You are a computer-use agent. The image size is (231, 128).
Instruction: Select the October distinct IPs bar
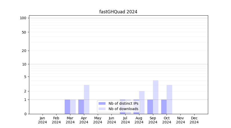[x=164, y=107]
